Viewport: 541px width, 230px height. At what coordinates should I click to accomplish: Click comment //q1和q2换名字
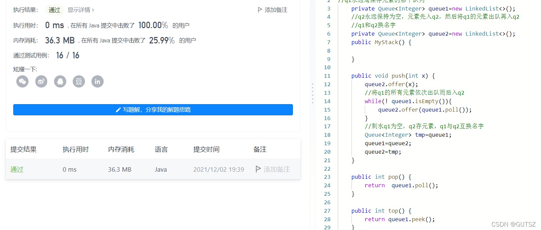pos(373,25)
